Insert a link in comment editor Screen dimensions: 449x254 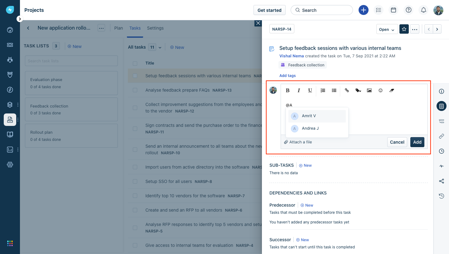(x=347, y=90)
